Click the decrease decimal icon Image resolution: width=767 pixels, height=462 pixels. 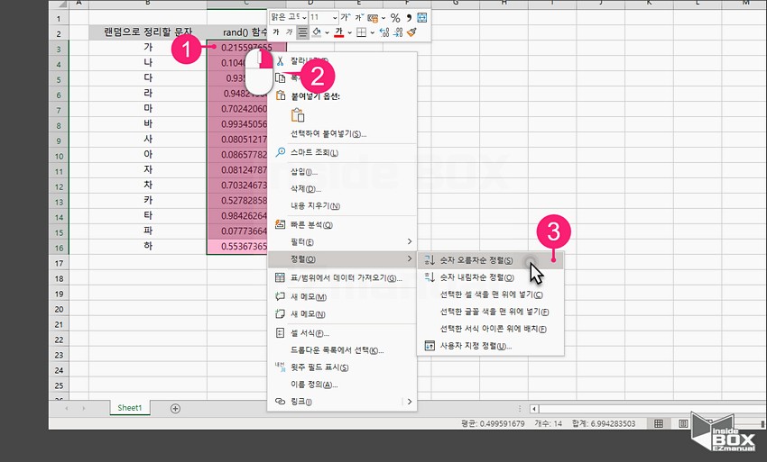click(x=398, y=32)
